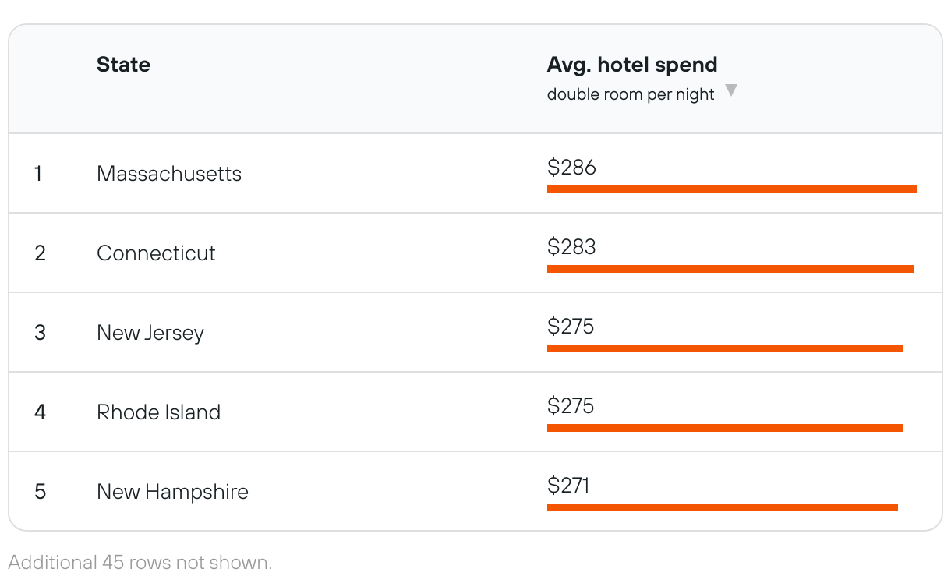Click the State column header
951x583 pixels.
(x=123, y=65)
